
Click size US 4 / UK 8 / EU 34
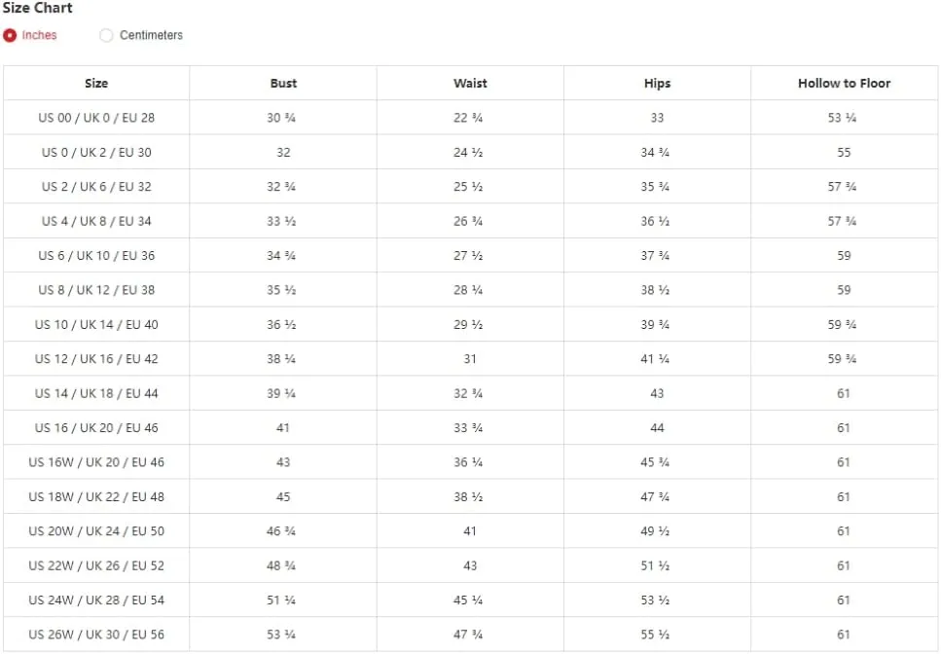pyautogui.click(x=96, y=221)
